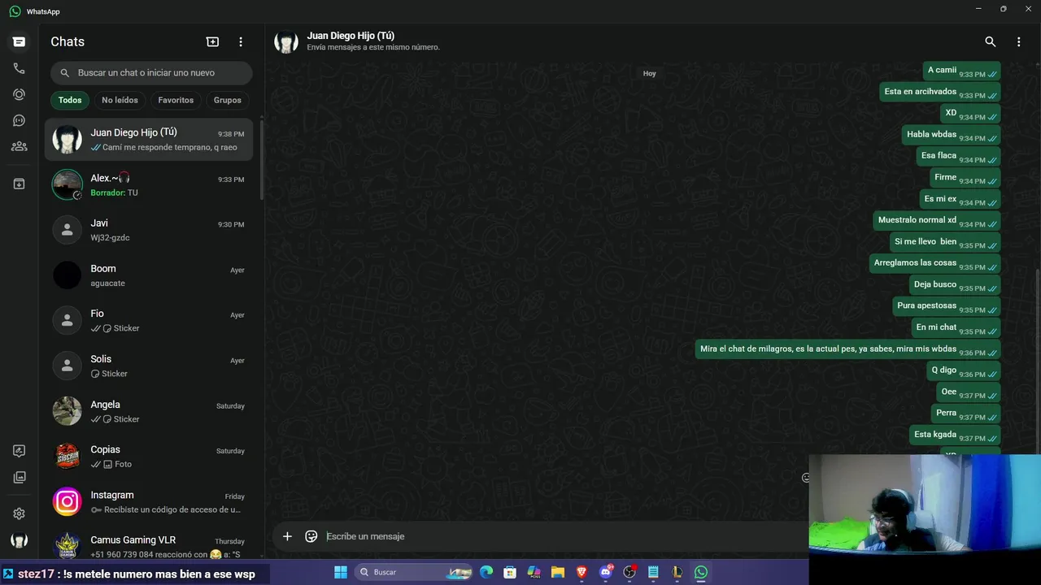The width and height of the screenshot is (1041, 585).
Task: Open the Channels section in sidebar
Action: tap(19, 120)
